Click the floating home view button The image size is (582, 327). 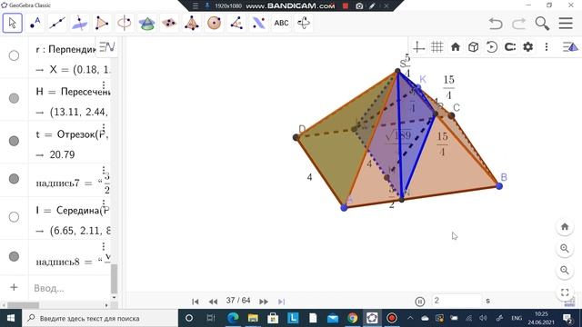click(x=565, y=226)
